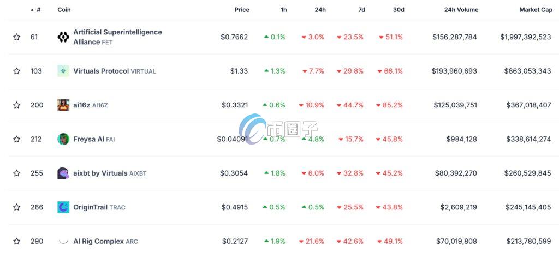Add Freysa AI to watchlist star

17,139
